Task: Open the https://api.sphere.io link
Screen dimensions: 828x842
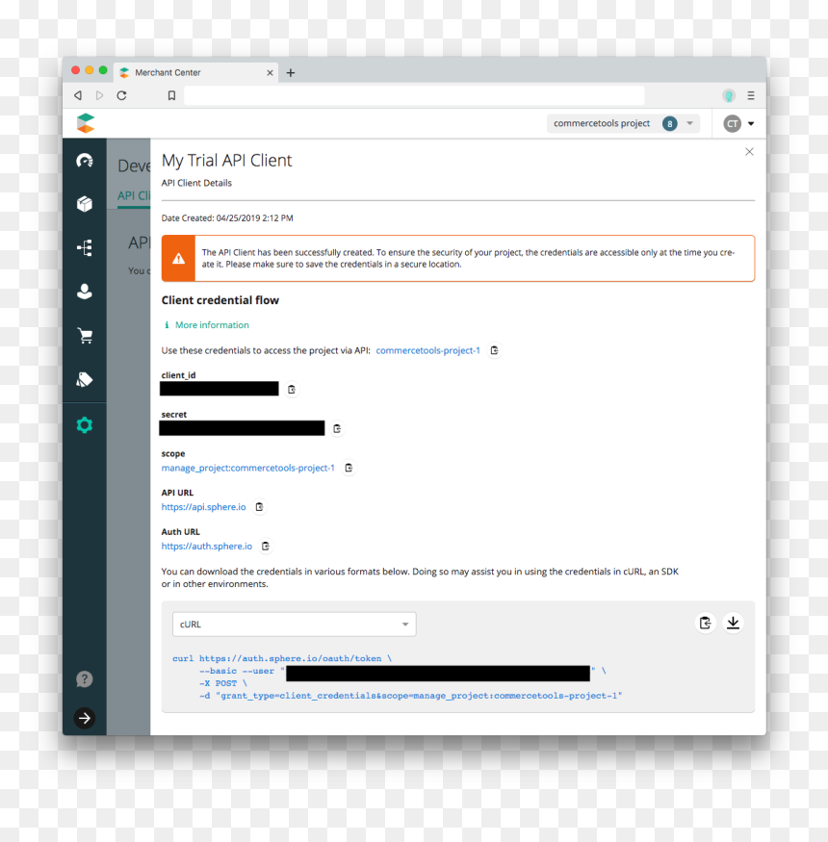Action: (204, 507)
